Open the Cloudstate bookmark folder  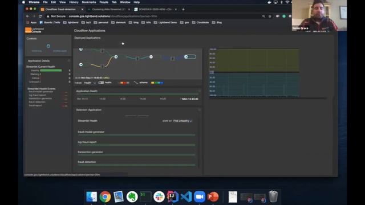pyautogui.click(x=200, y=23)
